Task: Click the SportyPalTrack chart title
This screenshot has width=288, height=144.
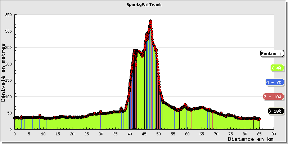Action: 144,5
